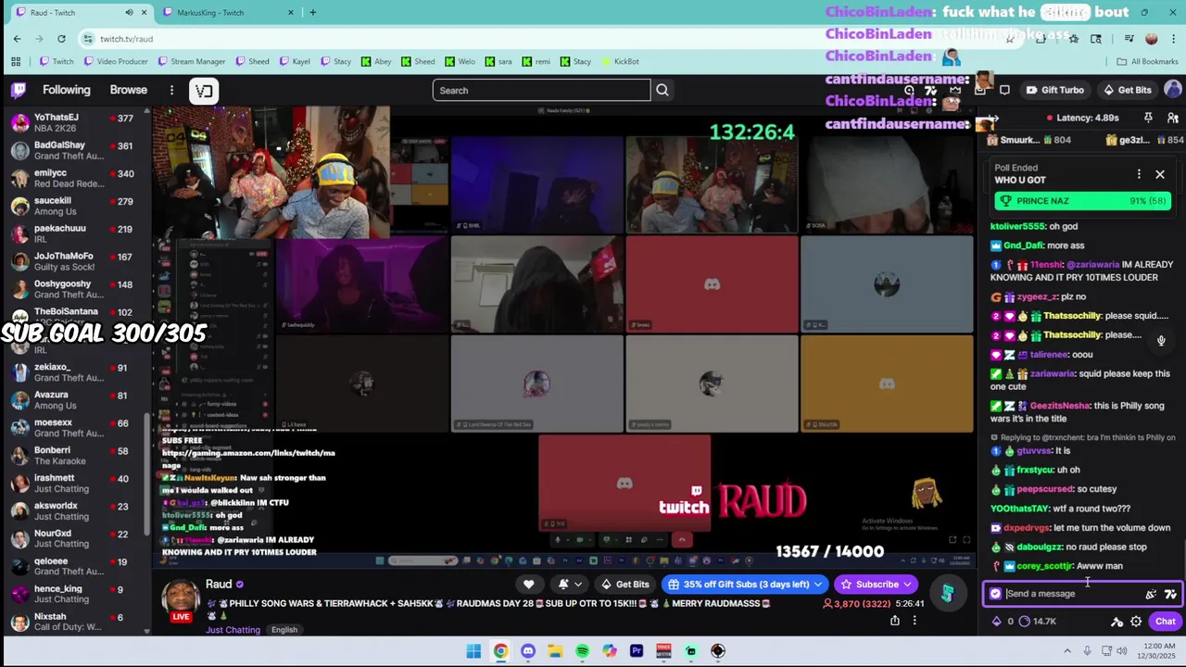The height and width of the screenshot is (667, 1186).
Task: Open Discord from the taskbar
Action: (528, 651)
